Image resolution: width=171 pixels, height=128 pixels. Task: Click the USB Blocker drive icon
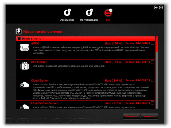[25, 66]
